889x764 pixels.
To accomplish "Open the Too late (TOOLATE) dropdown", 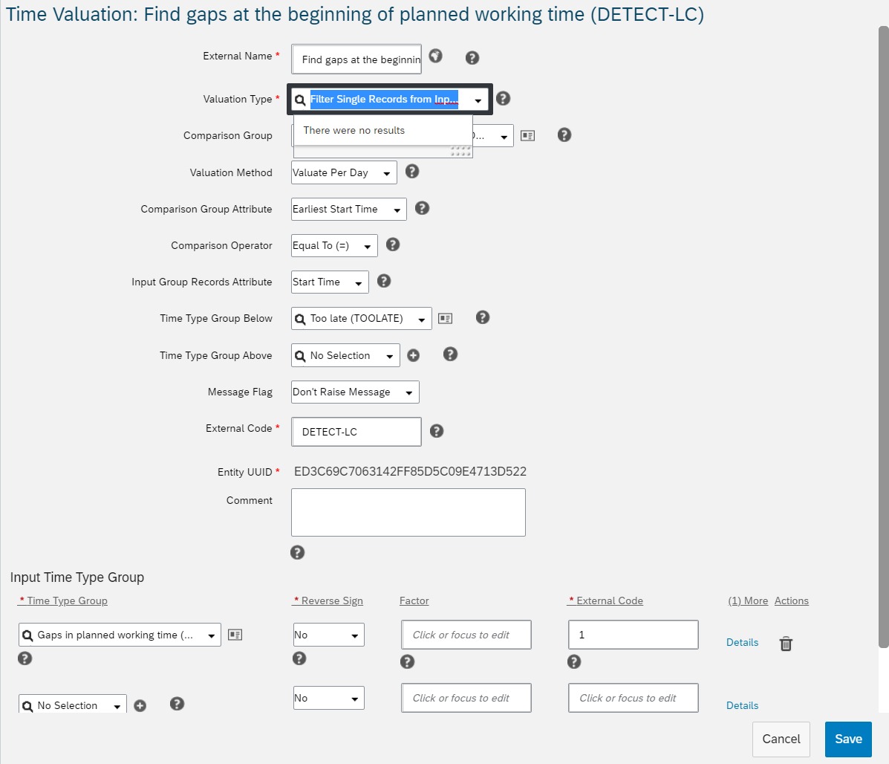I will (x=361, y=319).
